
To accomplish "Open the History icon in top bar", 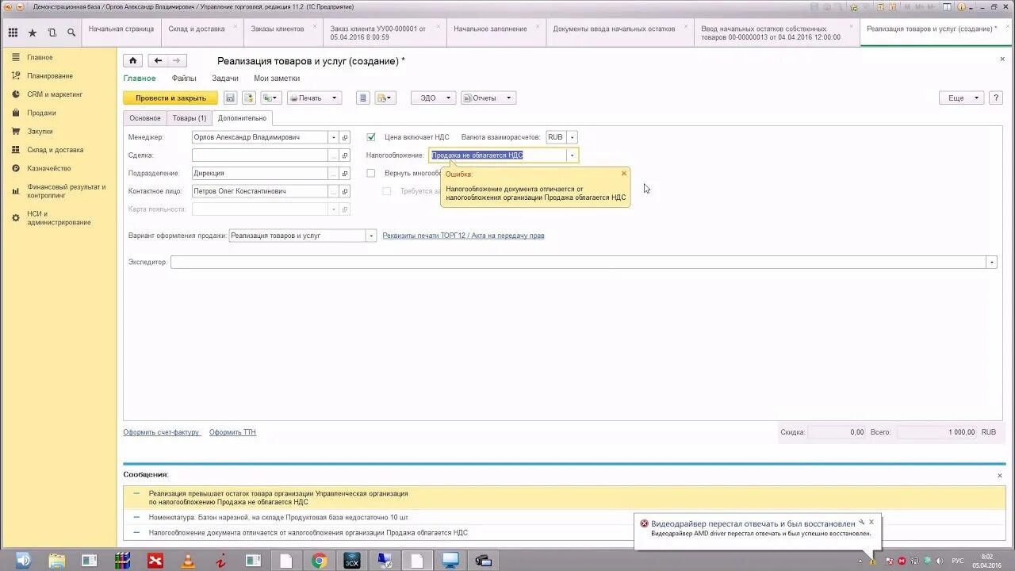I will click(x=52, y=33).
